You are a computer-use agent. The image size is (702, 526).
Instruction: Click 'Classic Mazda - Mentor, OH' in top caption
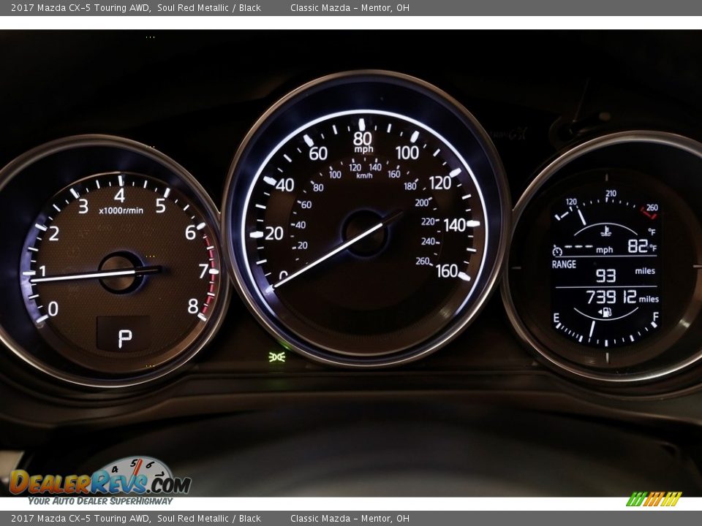(x=350, y=8)
